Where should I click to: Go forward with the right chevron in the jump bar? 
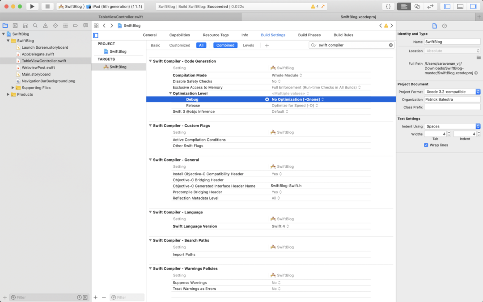tap(111, 26)
